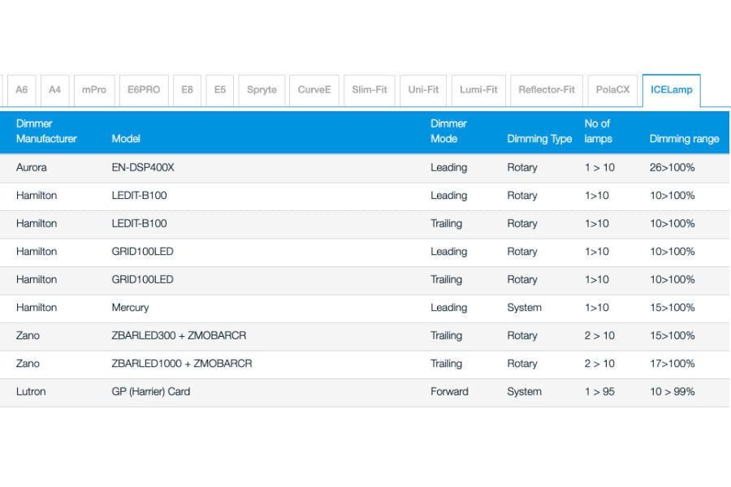Click 1 > 10 in the Aurora row

coord(599,167)
